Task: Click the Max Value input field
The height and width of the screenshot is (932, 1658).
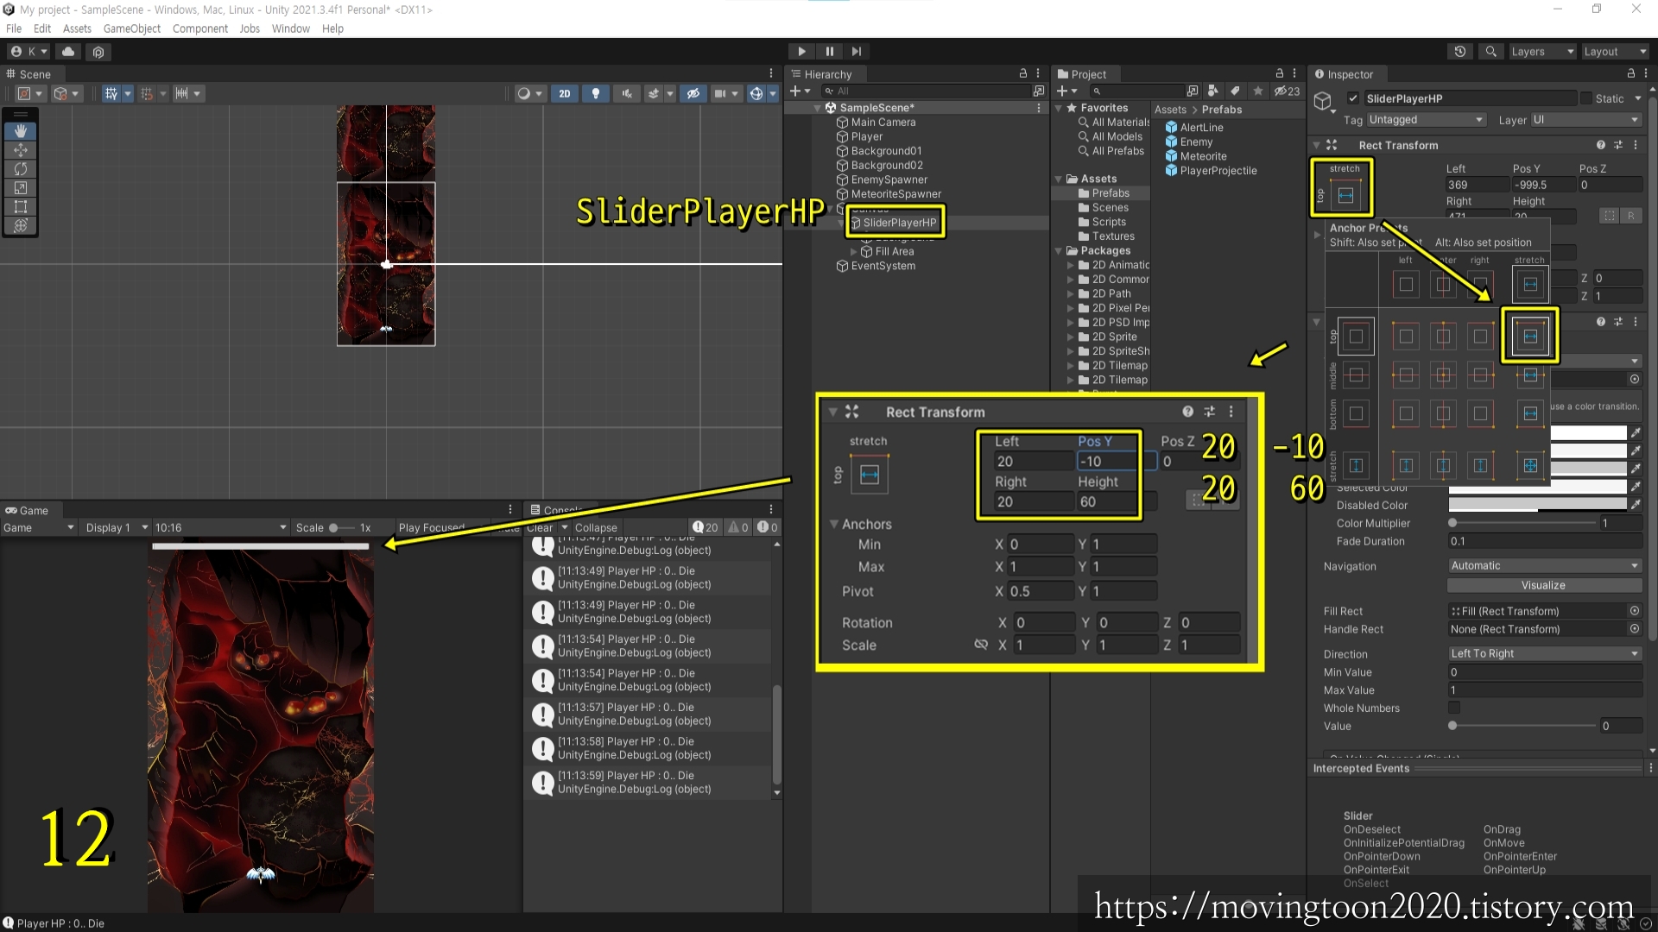Action: tap(1544, 690)
